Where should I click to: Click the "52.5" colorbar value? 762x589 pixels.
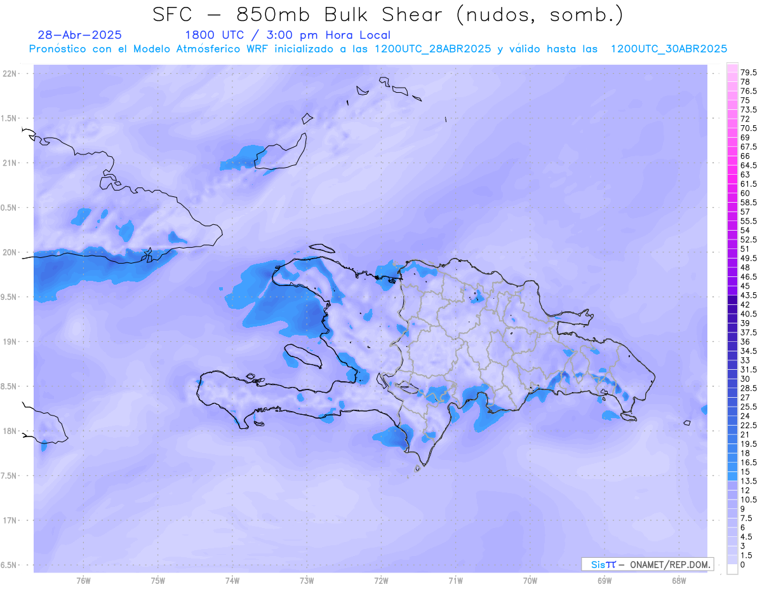coord(749,240)
